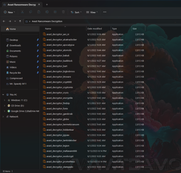The width and height of the screenshot is (181, 173).
Task: Click the Delete trash icon
Action: coord(63,12)
